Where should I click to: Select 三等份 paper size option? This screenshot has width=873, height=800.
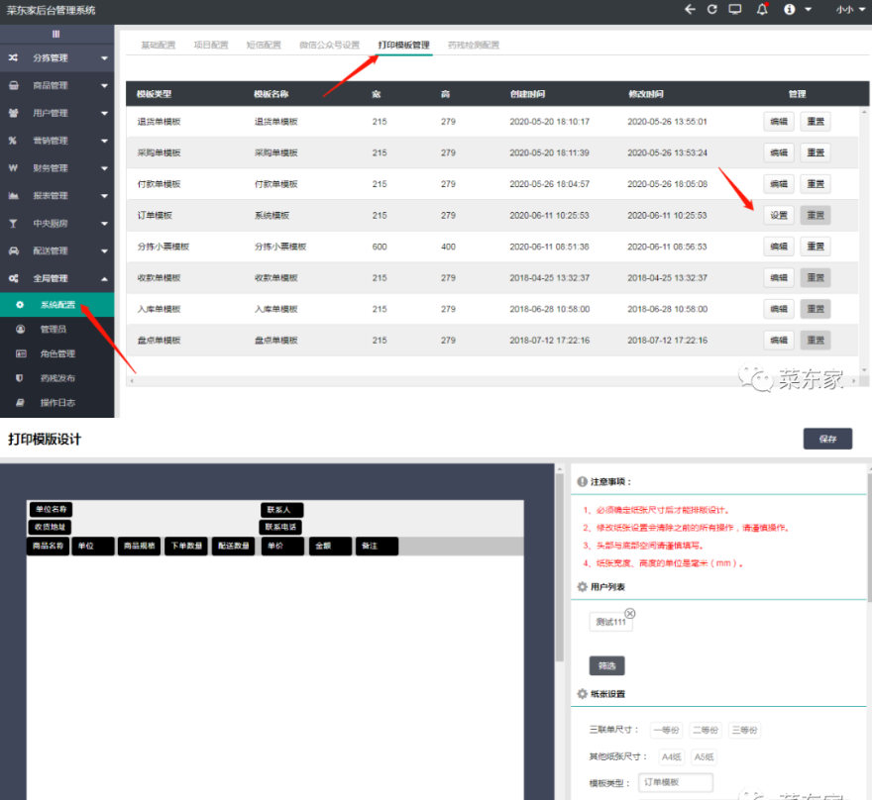pos(744,730)
